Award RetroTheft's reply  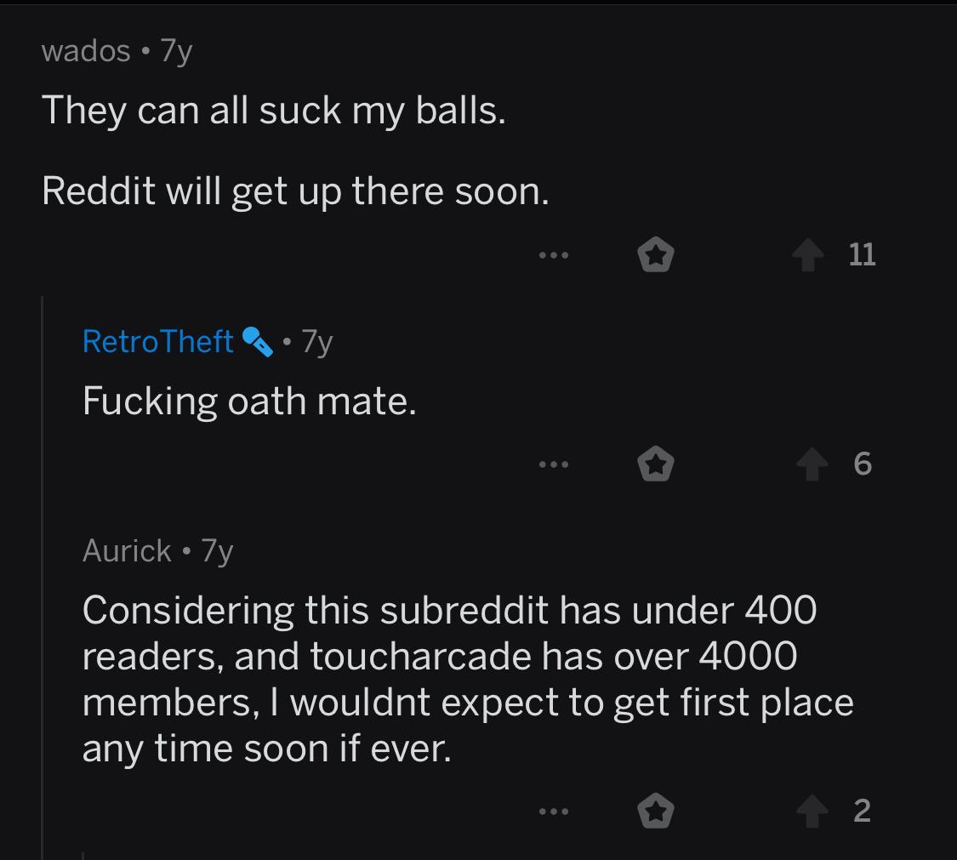point(656,464)
